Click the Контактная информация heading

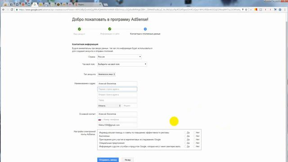(x=85, y=44)
